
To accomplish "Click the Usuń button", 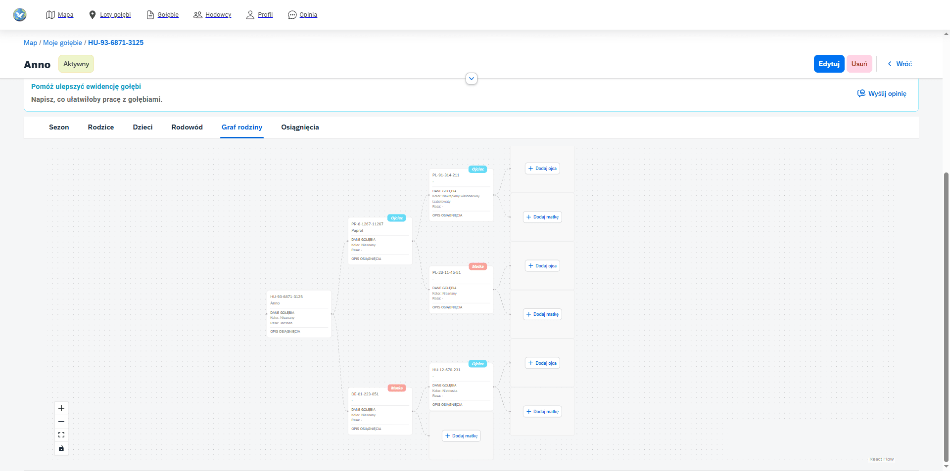I will pyautogui.click(x=859, y=64).
